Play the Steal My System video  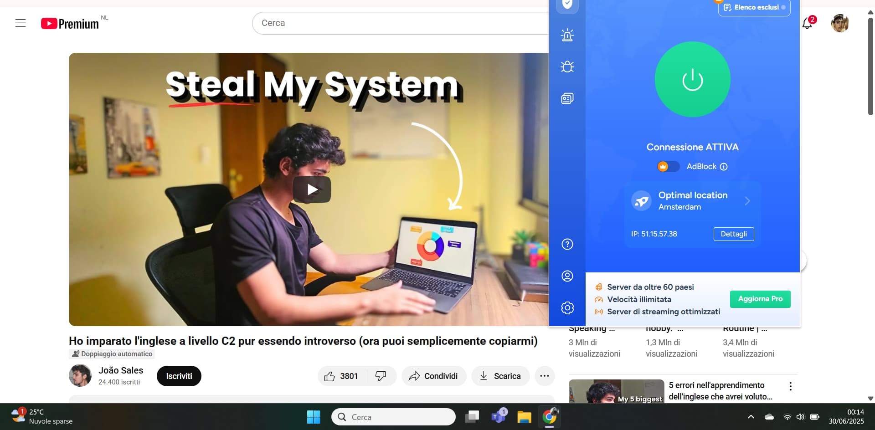click(x=312, y=189)
